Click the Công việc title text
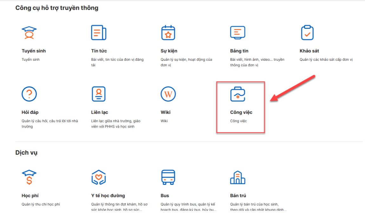Screen dimensions: 365x213 pos(241,112)
